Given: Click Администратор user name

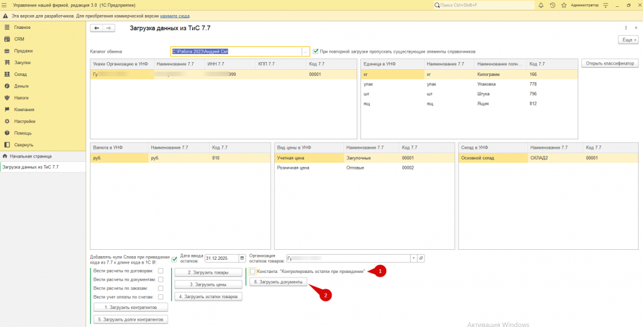Looking at the screenshot, I should point(585,5).
